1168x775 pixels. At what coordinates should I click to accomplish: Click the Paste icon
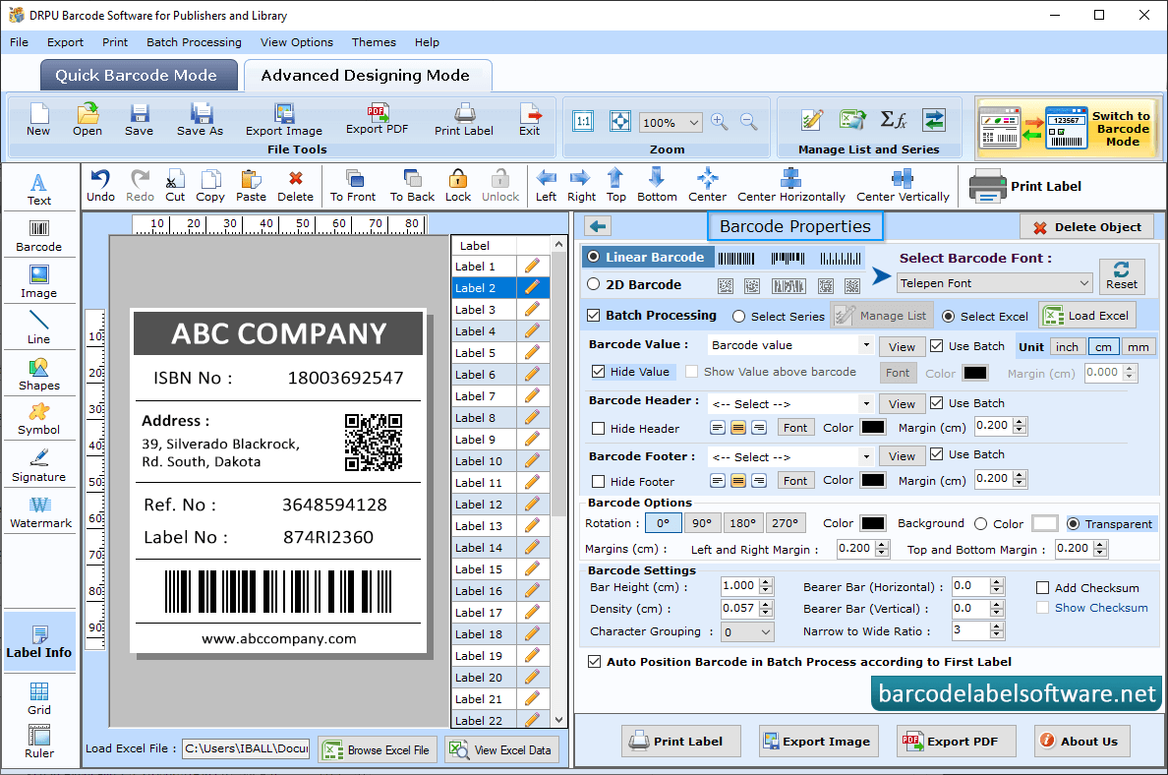coord(251,186)
